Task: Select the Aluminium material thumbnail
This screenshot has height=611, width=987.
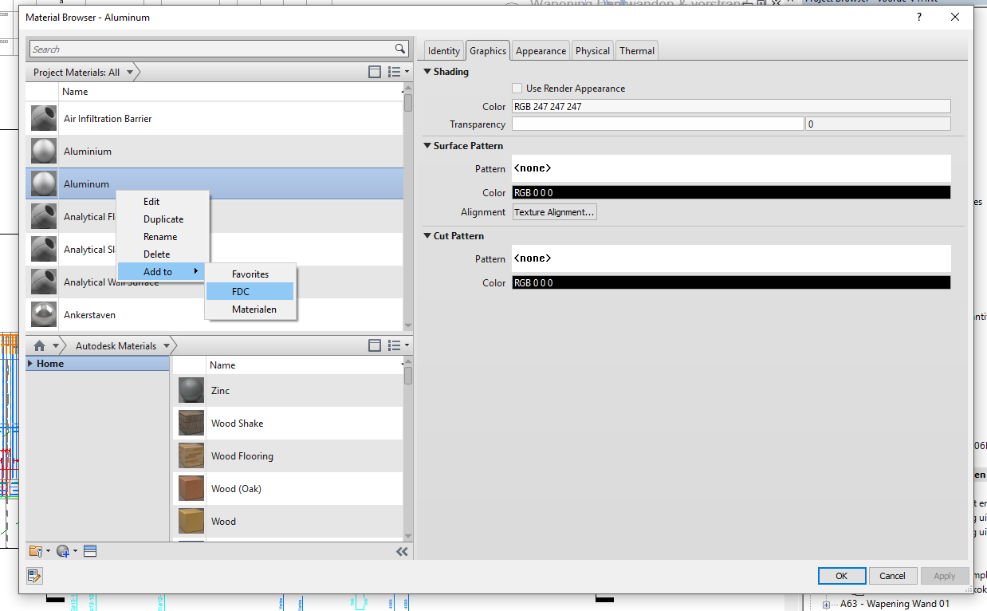Action: click(x=43, y=151)
